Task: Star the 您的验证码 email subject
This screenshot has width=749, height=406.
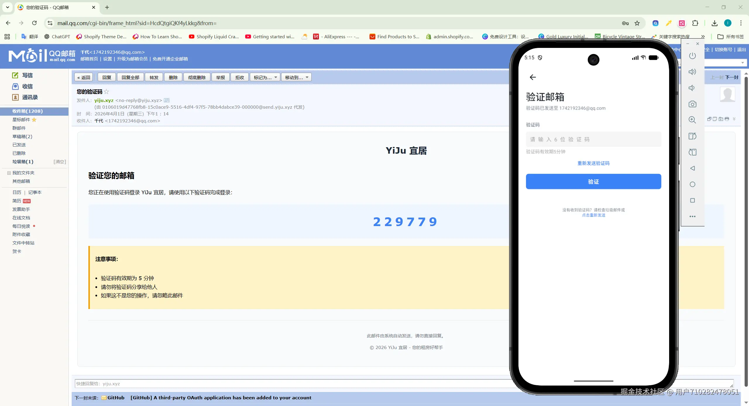Action: pos(106,91)
